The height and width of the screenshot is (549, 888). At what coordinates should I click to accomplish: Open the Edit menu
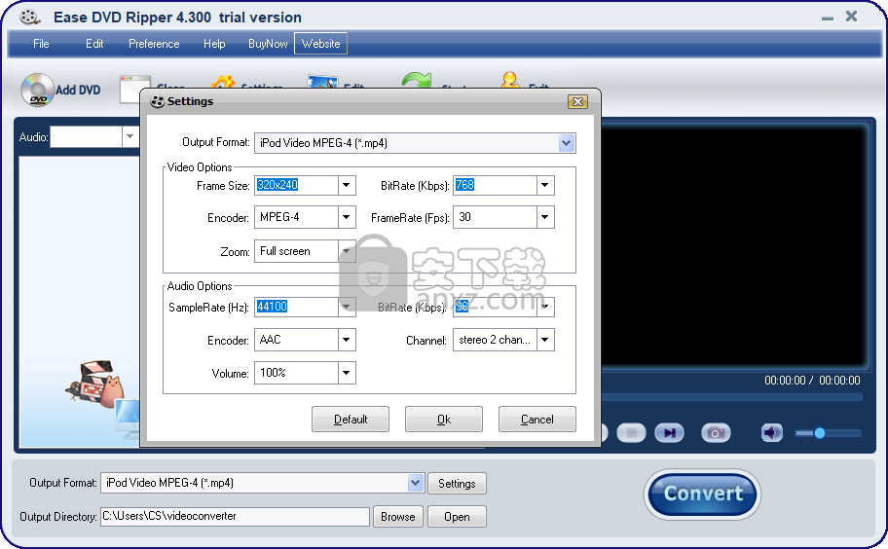[94, 44]
